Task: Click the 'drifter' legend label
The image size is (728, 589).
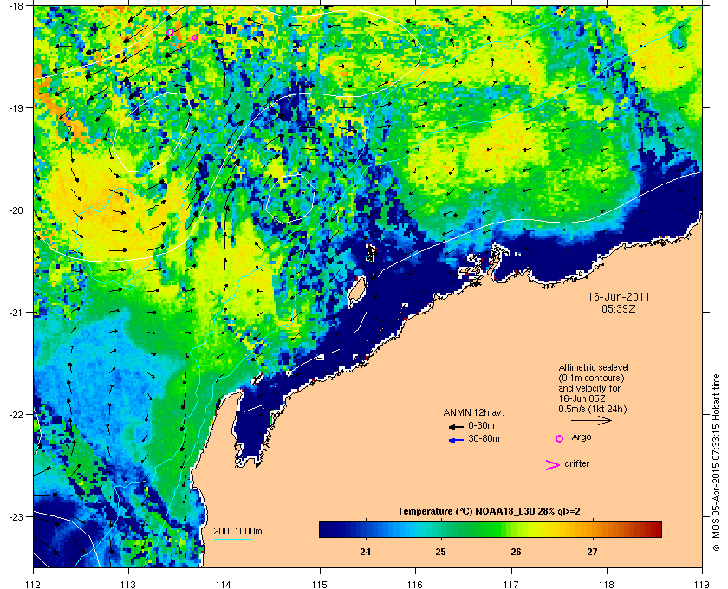Action: click(576, 463)
